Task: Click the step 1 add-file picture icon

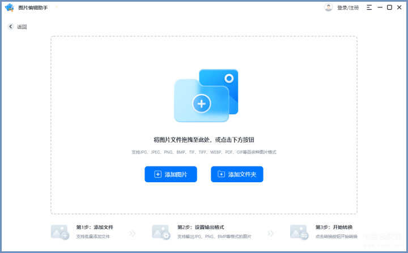Action: [x=60, y=232]
